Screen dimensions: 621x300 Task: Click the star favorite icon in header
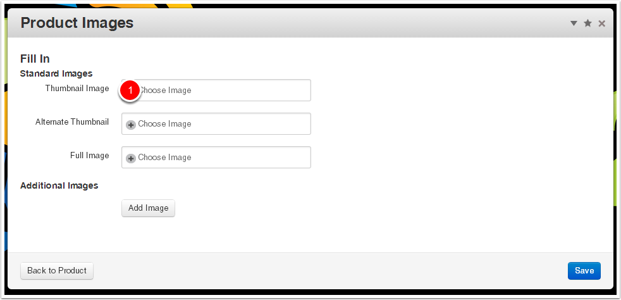click(587, 23)
